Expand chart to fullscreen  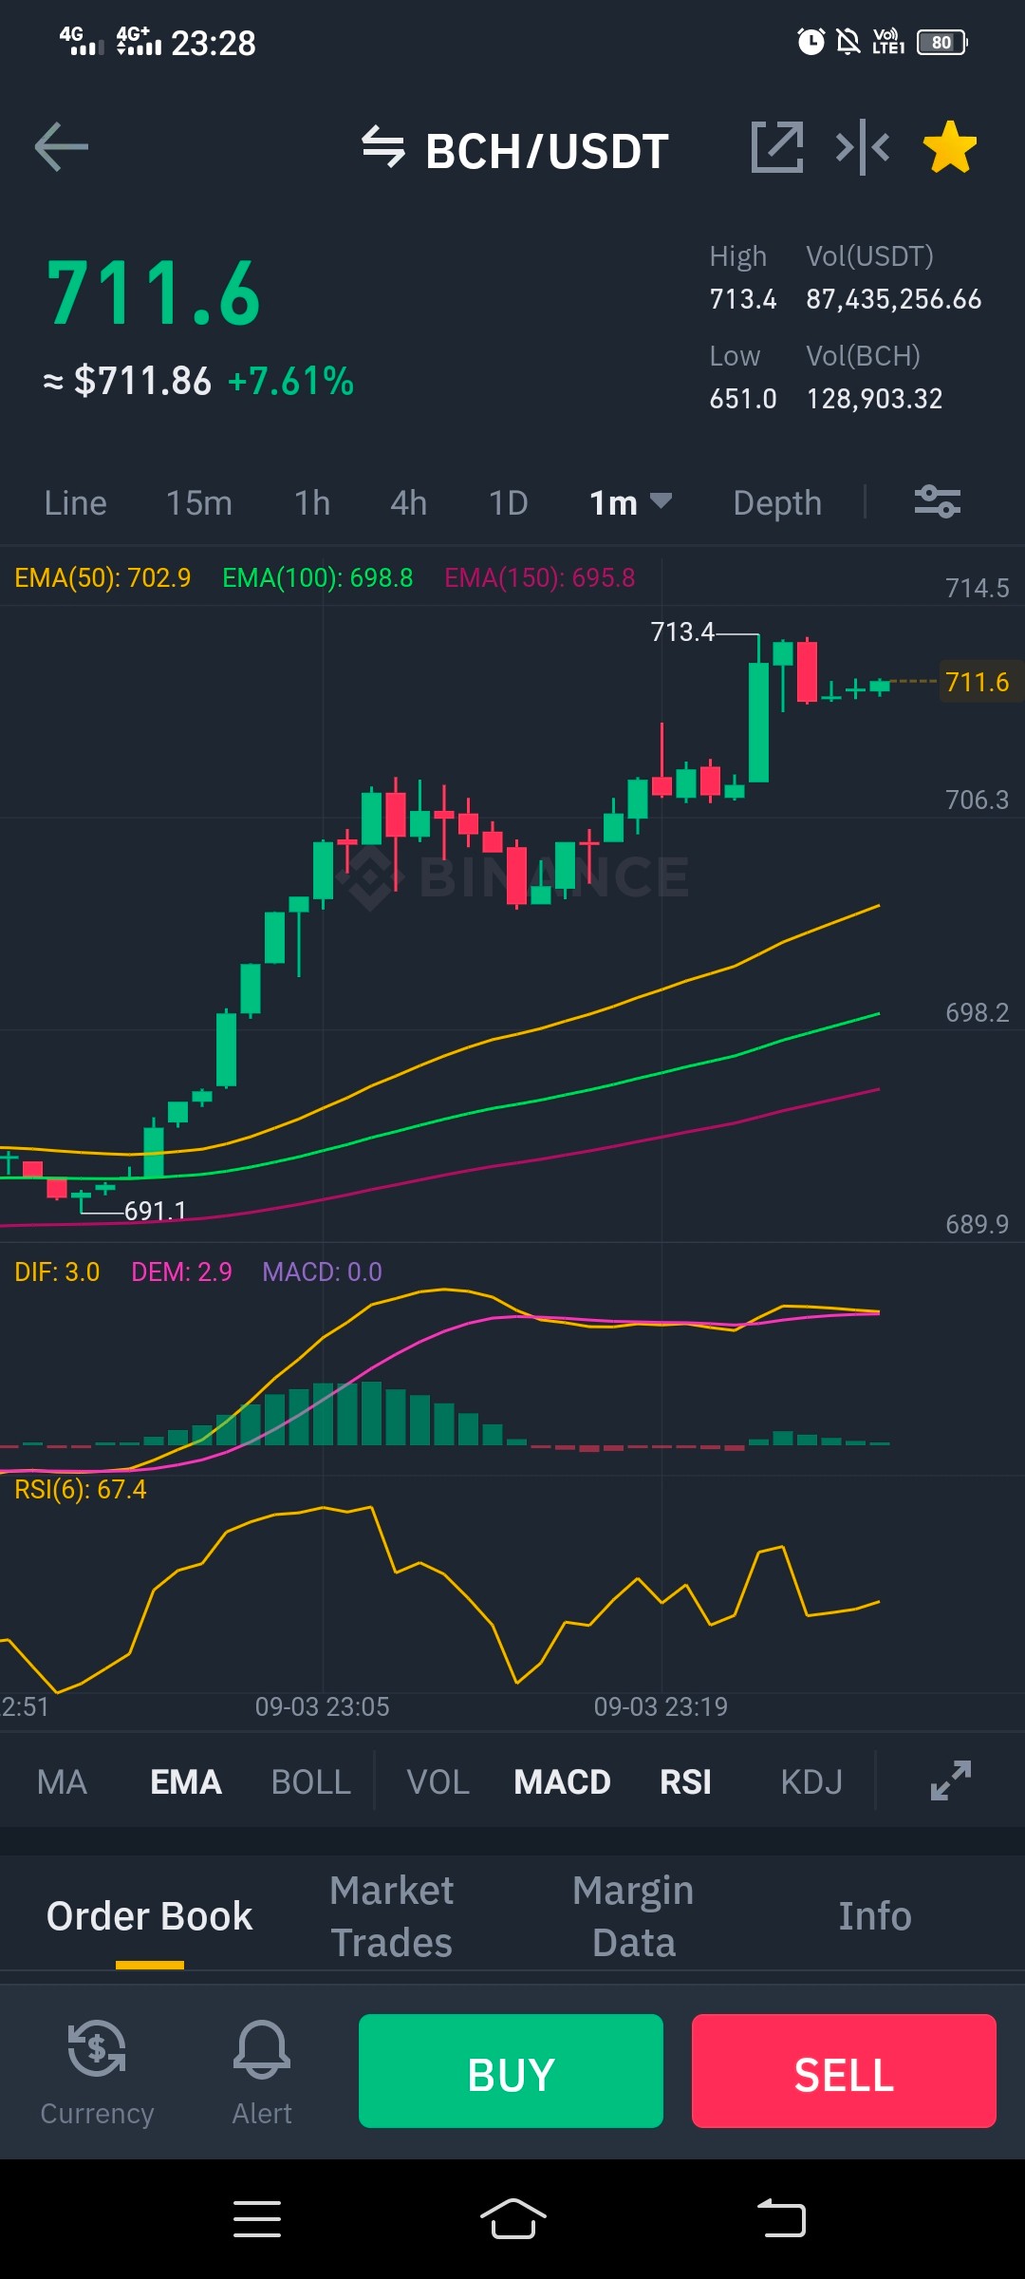[x=951, y=1780]
